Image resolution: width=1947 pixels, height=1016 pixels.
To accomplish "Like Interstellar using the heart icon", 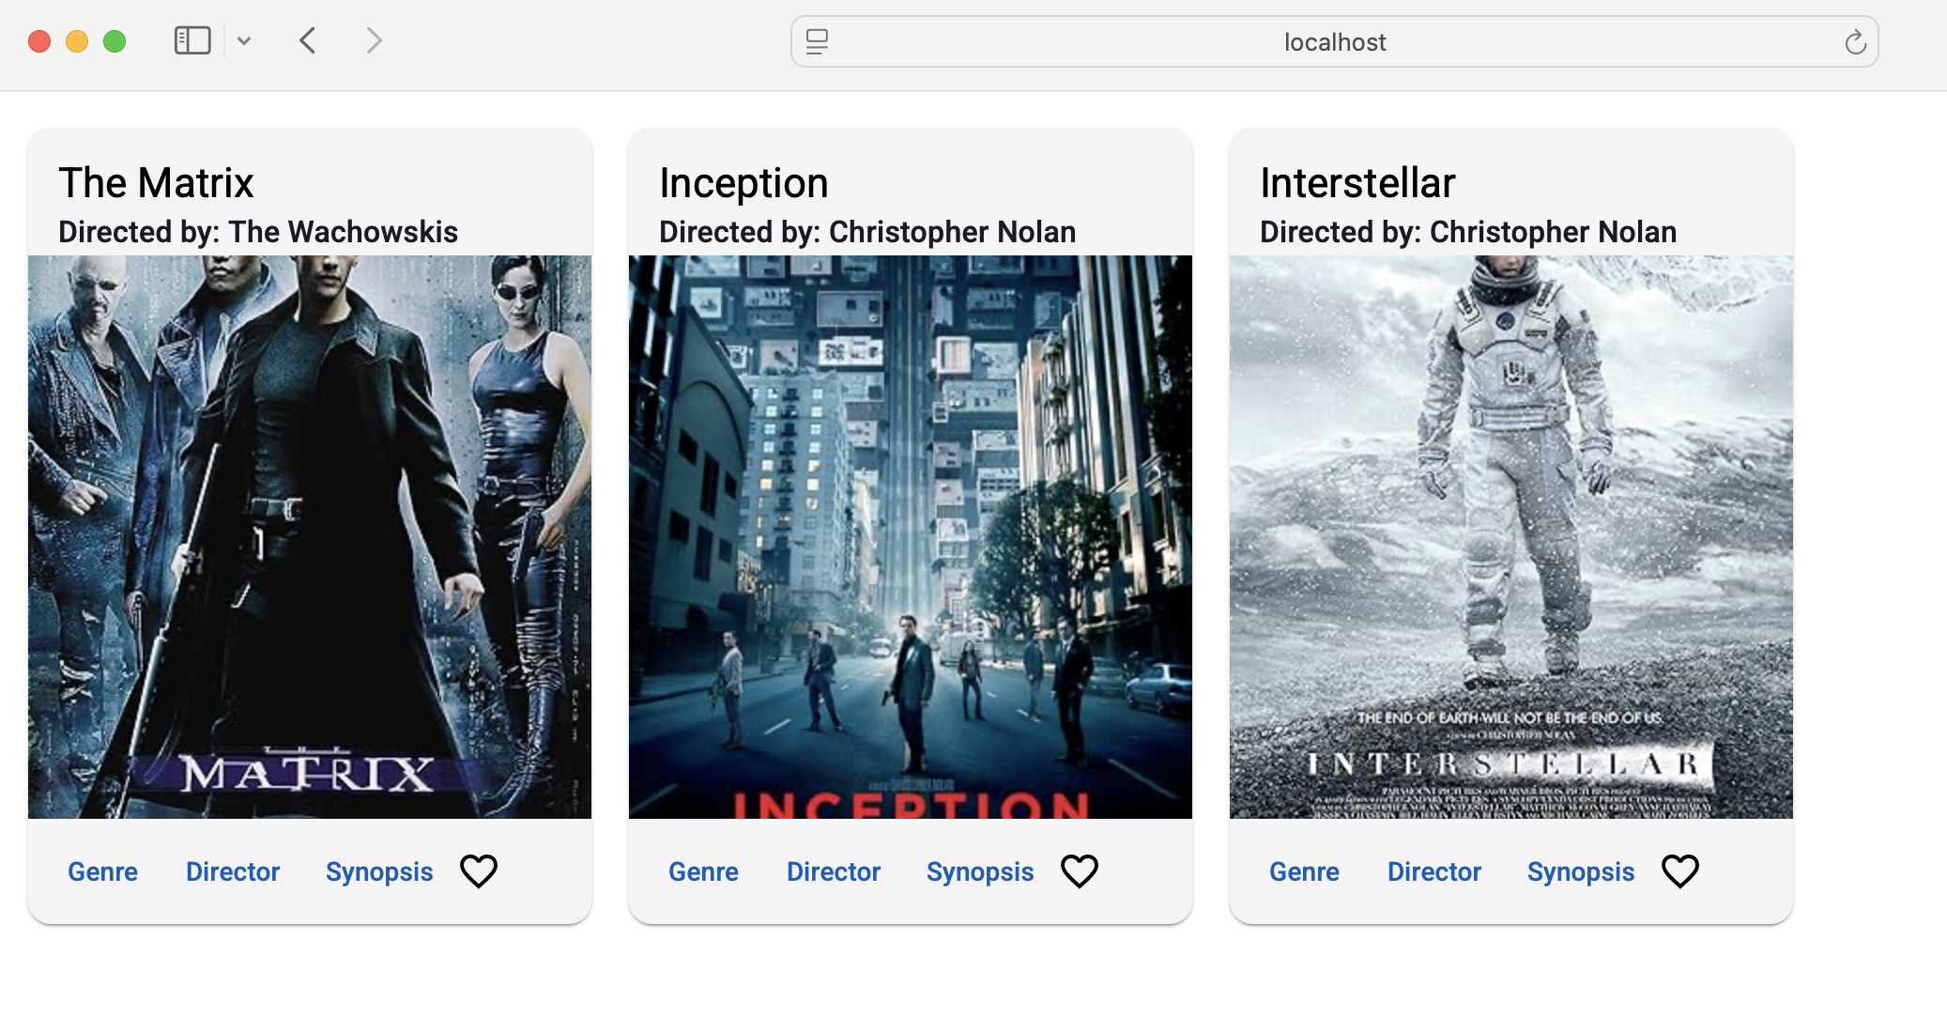I will pos(1679,871).
